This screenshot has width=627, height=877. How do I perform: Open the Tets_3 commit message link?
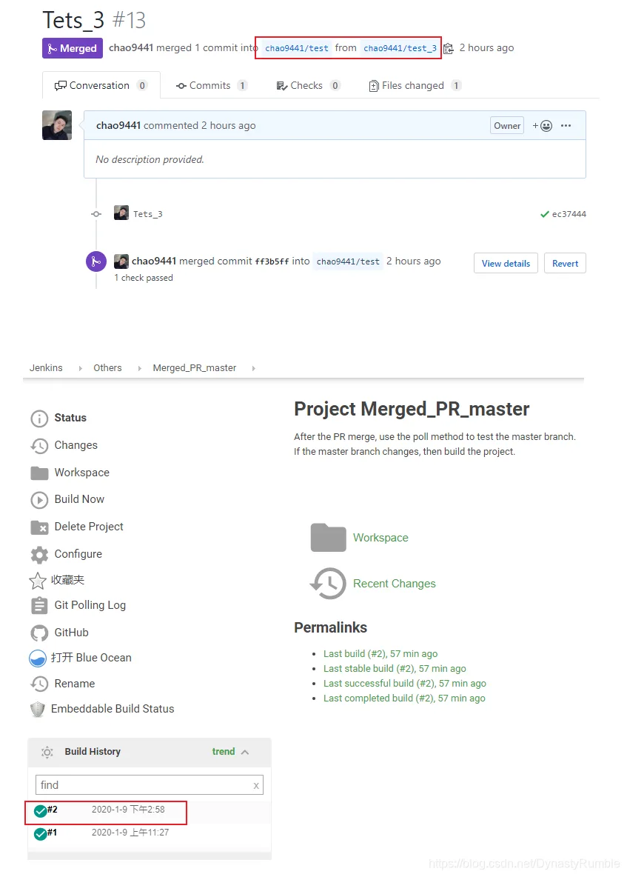tap(147, 214)
